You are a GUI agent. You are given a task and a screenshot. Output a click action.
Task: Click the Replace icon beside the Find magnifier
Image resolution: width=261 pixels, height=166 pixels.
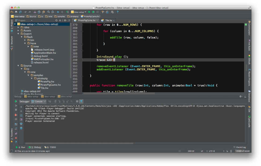point(53,12)
